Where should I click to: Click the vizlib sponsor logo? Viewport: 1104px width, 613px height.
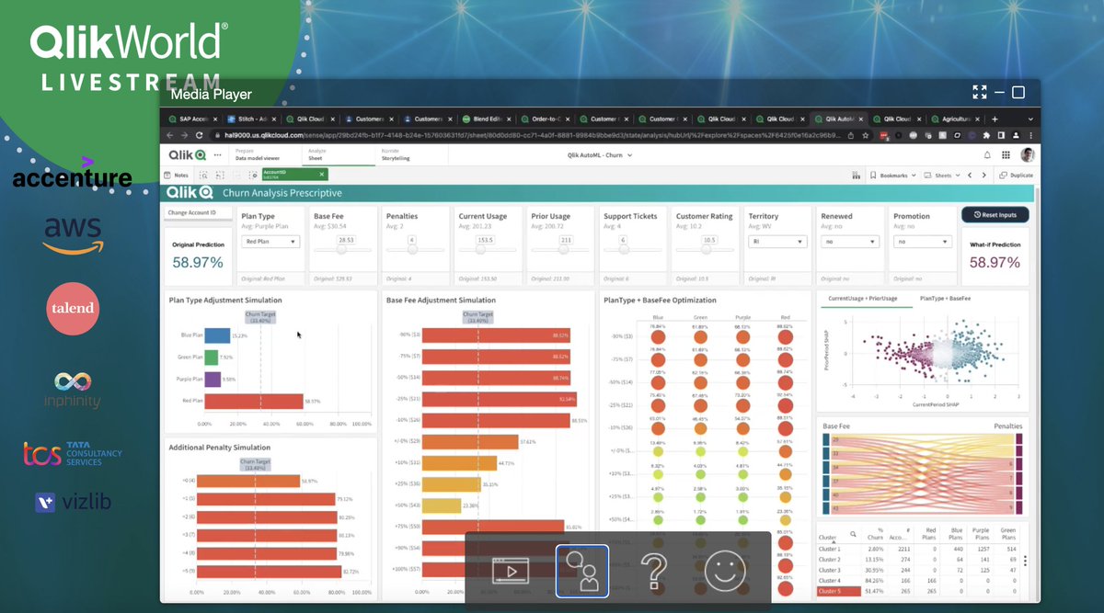pos(72,503)
